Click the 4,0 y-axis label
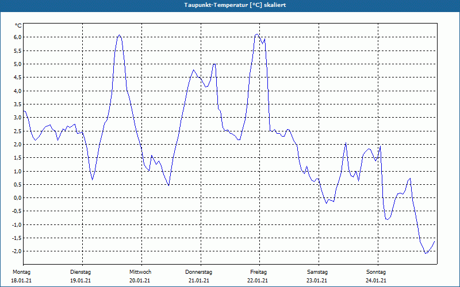This screenshot has height=287, width=460. [x=17, y=91]
